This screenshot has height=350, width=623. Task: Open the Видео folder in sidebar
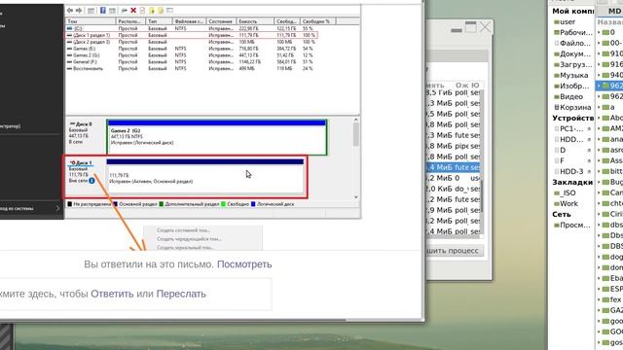pos(568,97)
